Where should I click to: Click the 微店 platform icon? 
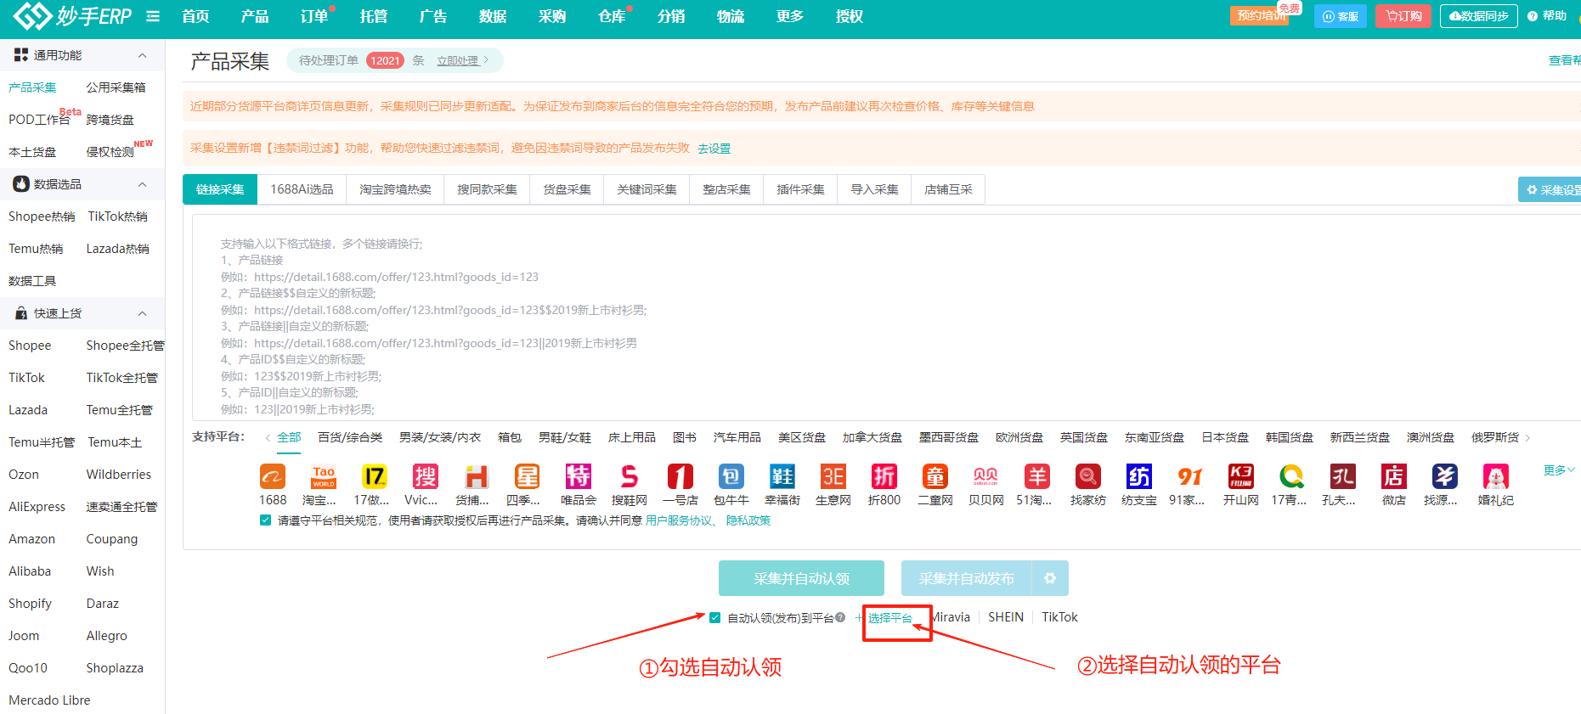coord(1393,476)
